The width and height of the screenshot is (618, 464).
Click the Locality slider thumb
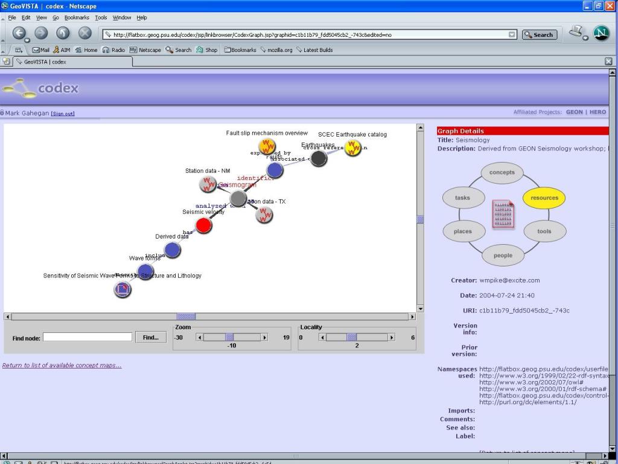click(352, 337)
